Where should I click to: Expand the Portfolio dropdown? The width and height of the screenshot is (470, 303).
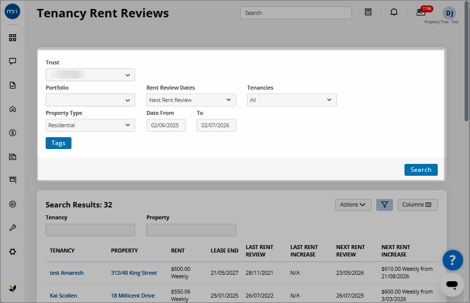[90, 100]
